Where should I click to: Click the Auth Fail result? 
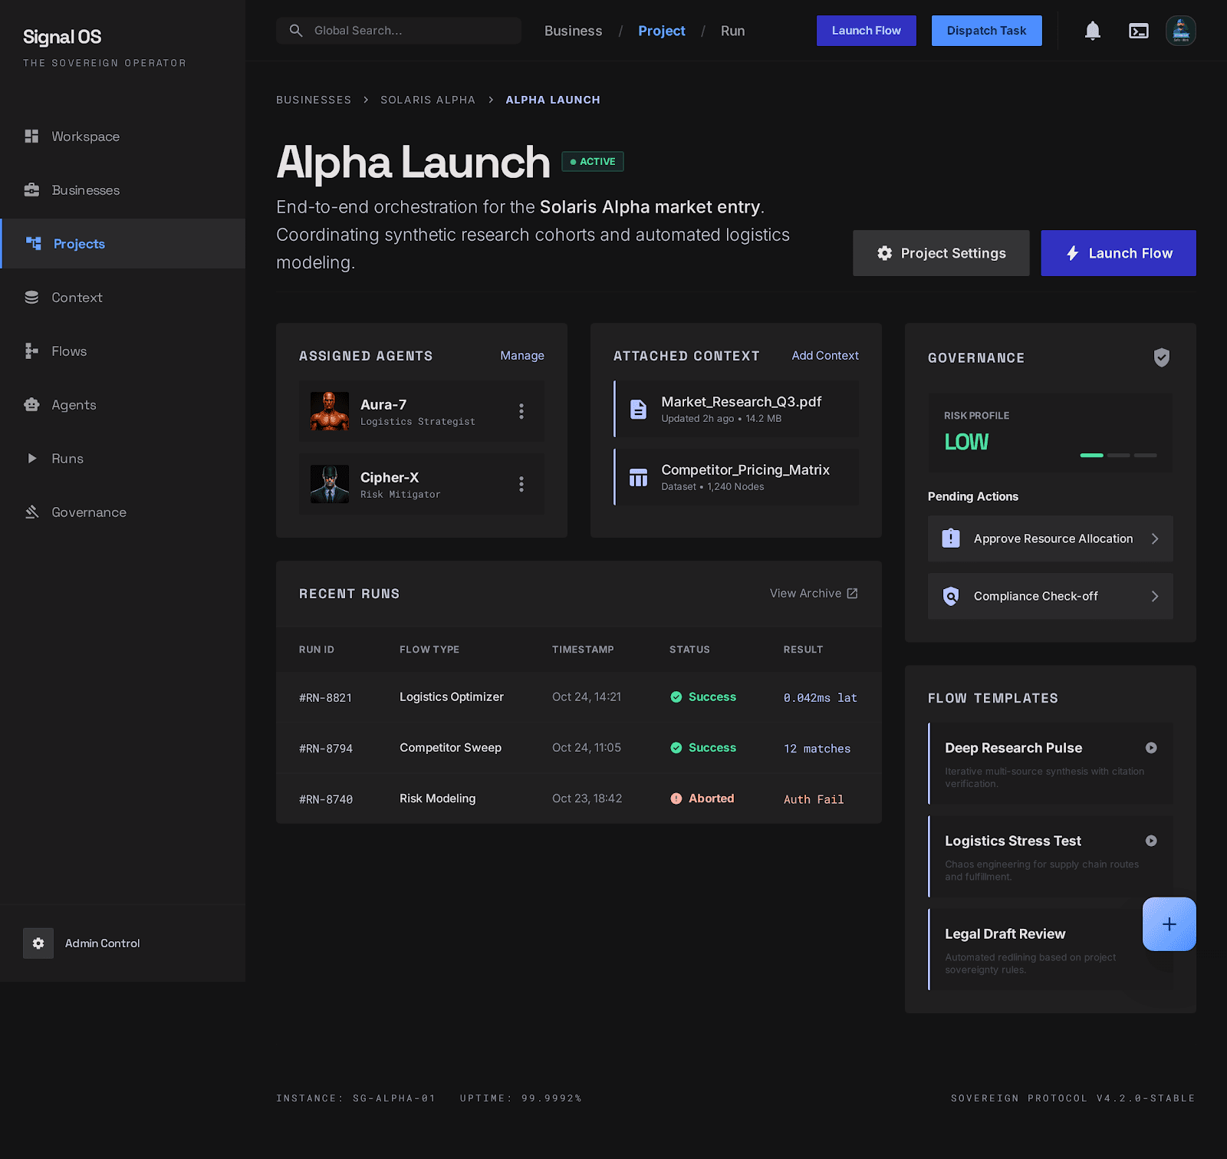814,799
